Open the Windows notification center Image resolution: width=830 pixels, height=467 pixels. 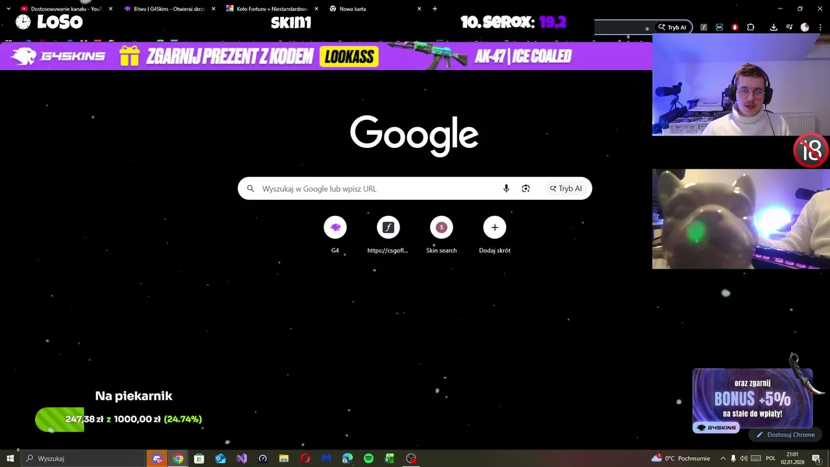click(x=816, y=459)
